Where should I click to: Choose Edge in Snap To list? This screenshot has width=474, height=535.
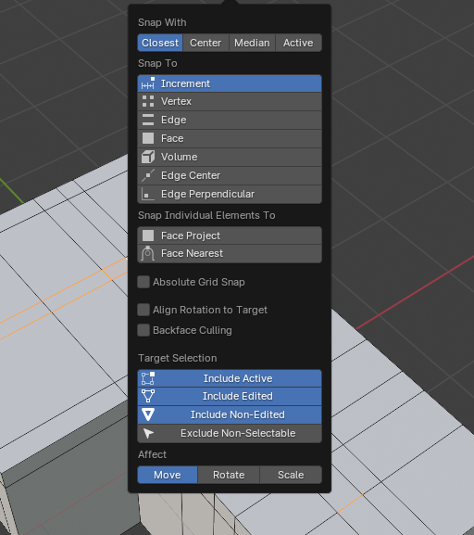click(x=230, y=120)
